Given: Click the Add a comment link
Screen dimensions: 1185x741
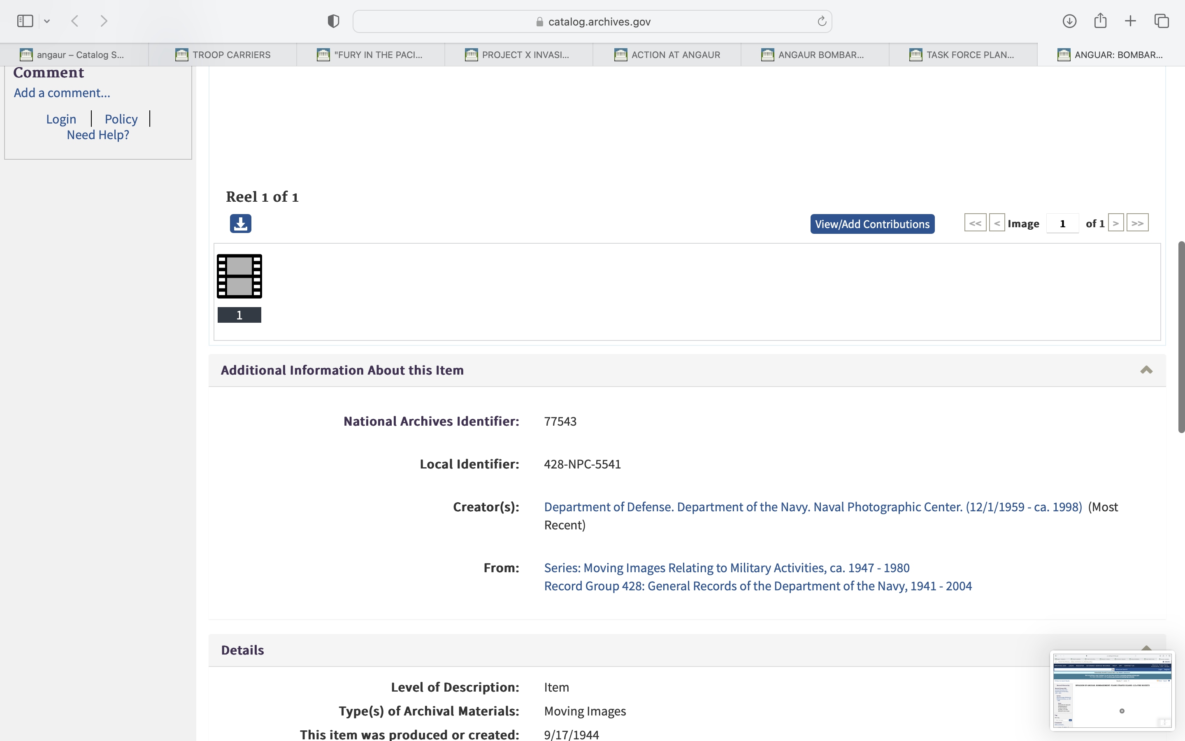Looking at the screenshot, I should [62, 93].
